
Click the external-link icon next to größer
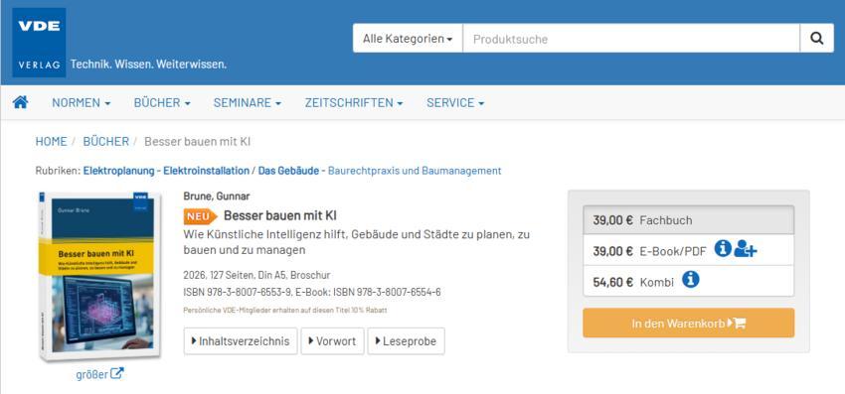coord(117,373)
